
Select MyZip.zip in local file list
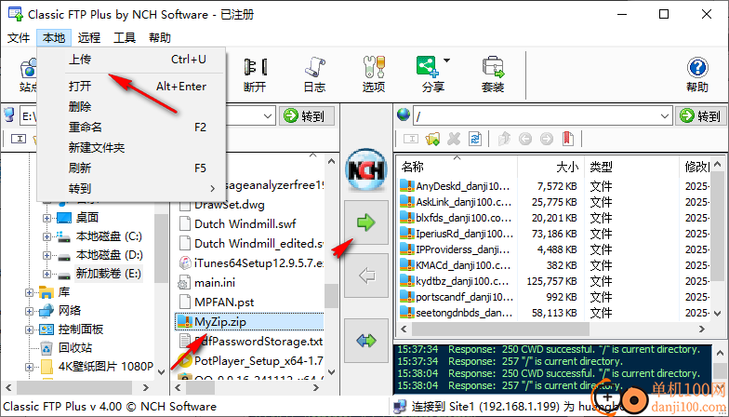tap(249, 322)
